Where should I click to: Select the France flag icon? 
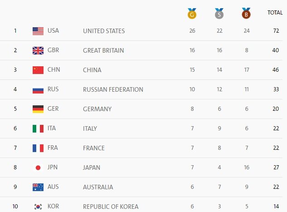[38, 148]
